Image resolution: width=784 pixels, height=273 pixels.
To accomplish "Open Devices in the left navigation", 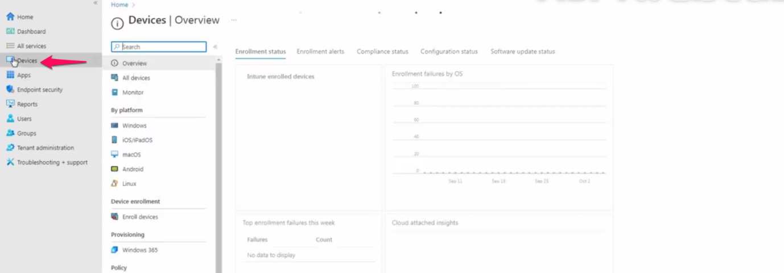I will (x=51, y=60).
